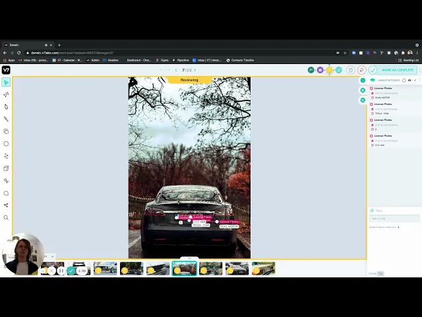The height and width of the screenshot is (317, 422).
Task: Open the Readme bookmark
Action: (111, 60)
